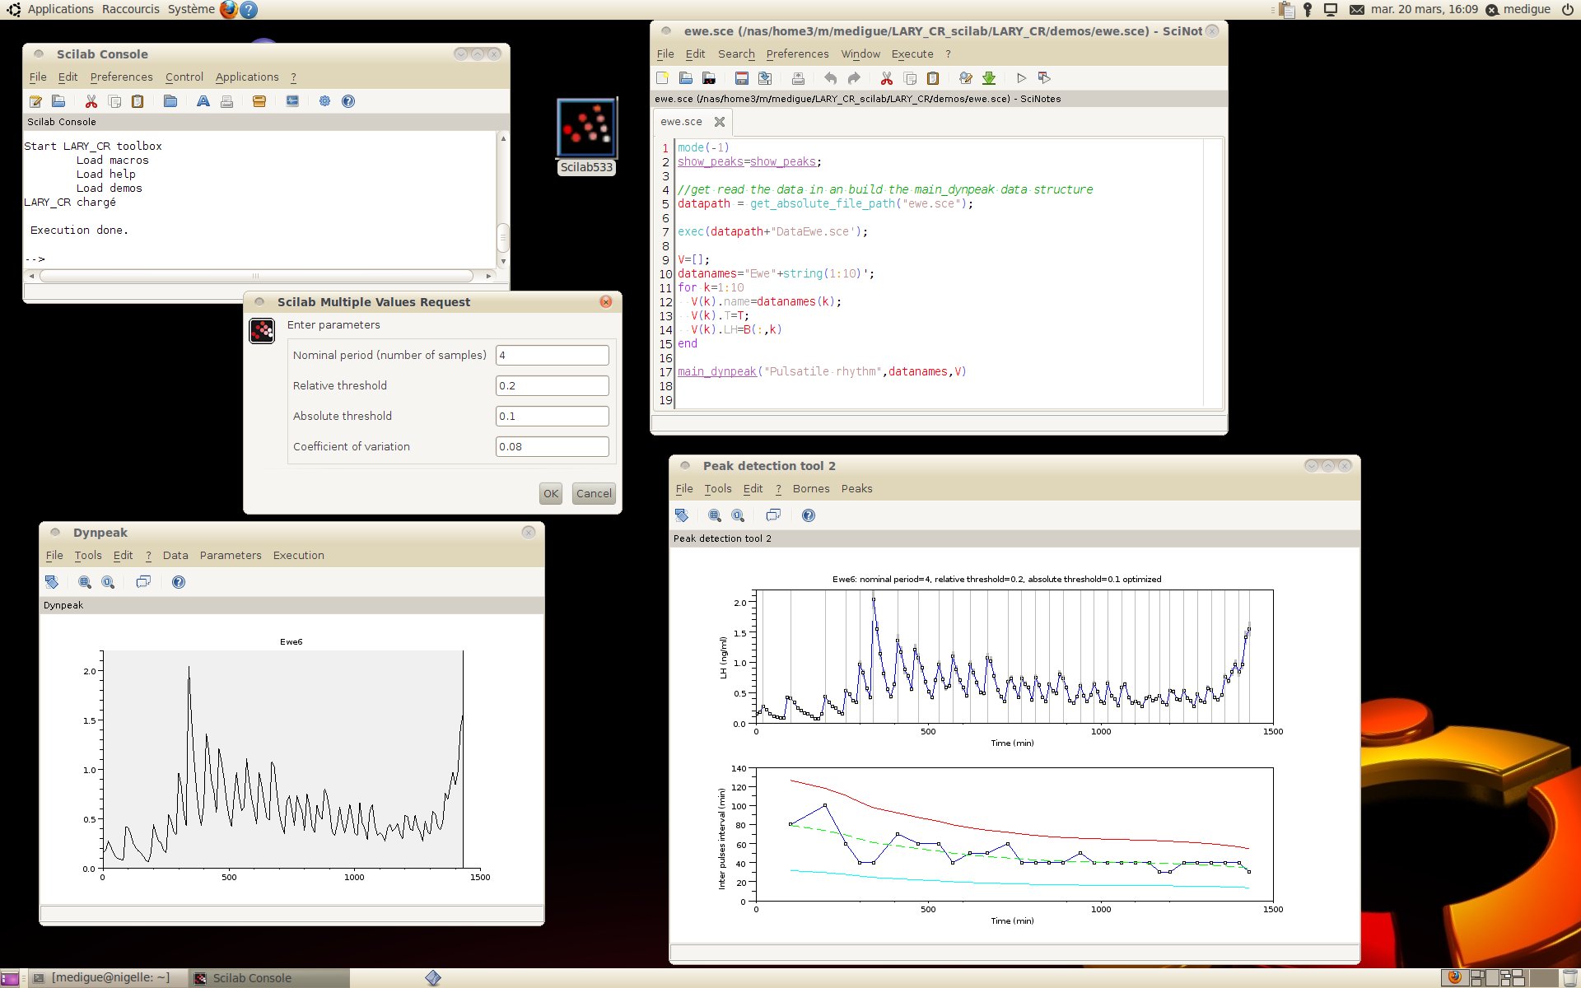Open Applications menu in Scilab Console

tap(247, 77)
